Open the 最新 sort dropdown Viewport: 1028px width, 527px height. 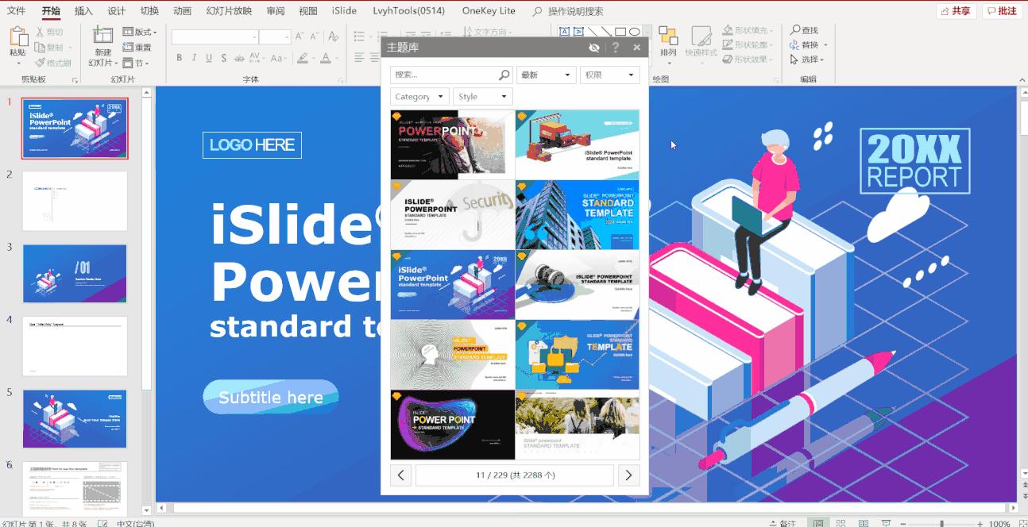click(546, 75)
